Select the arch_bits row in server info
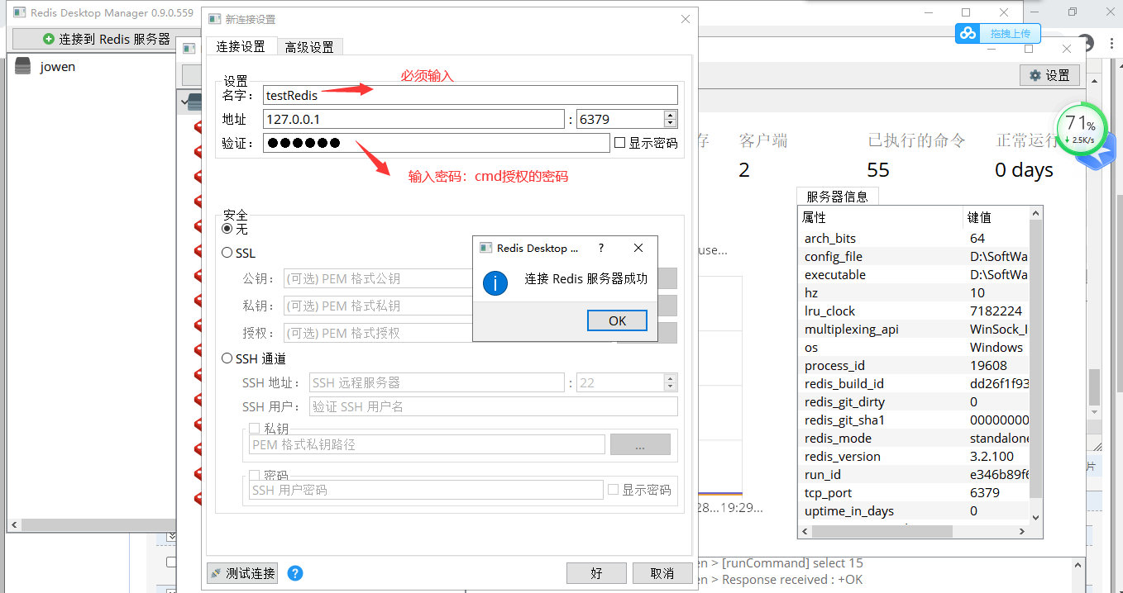The image size is (1123, 593). (914, 238)
